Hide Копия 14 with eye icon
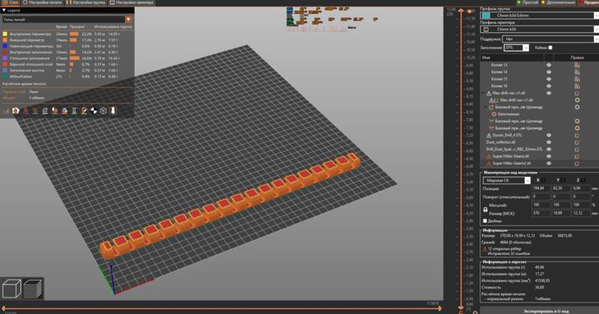The image size is (599, 314). coord(549,72)
